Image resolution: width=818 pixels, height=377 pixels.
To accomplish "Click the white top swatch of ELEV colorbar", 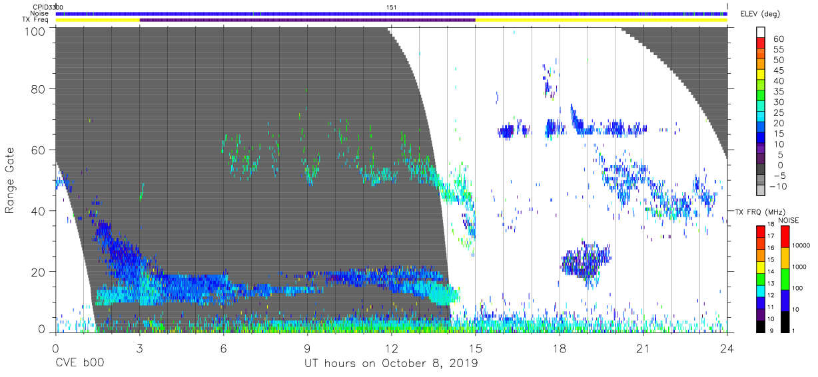I will tap(761, 33).
